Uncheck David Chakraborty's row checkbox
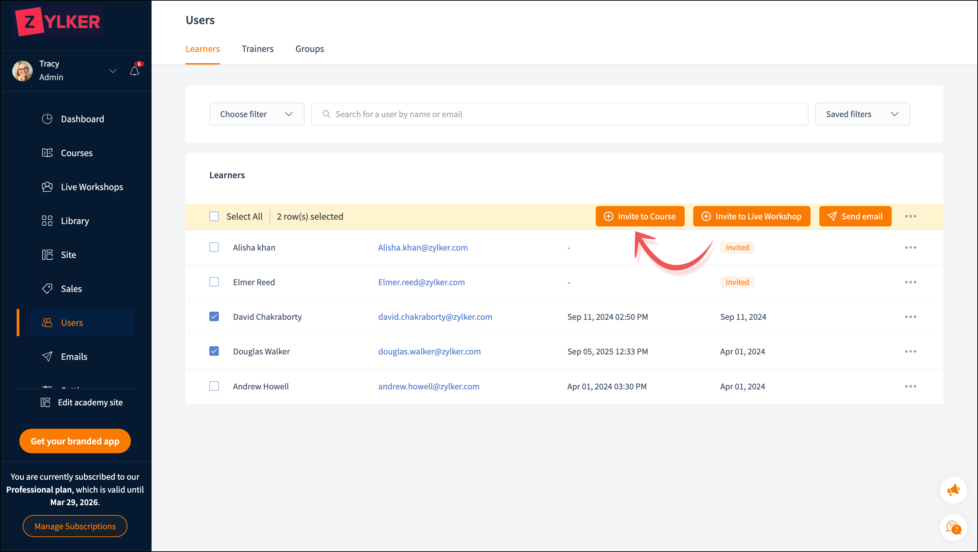This screenshot has width=978, height=552. (214, 316)
